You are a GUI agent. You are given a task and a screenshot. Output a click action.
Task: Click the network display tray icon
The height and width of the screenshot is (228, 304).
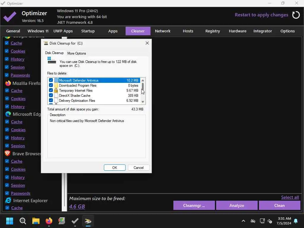262,221
